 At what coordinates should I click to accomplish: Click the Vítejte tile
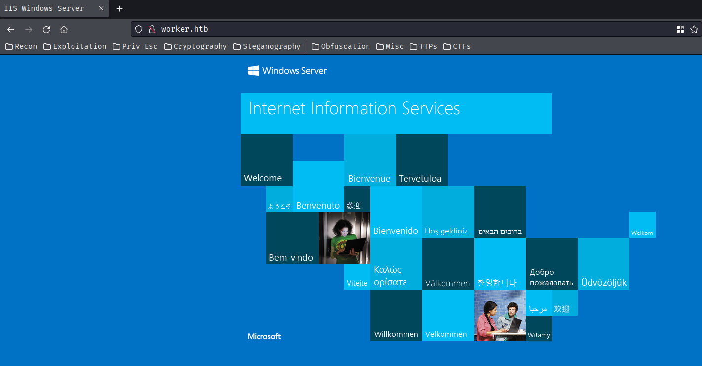pyautogui.click(x=357, y=277)
